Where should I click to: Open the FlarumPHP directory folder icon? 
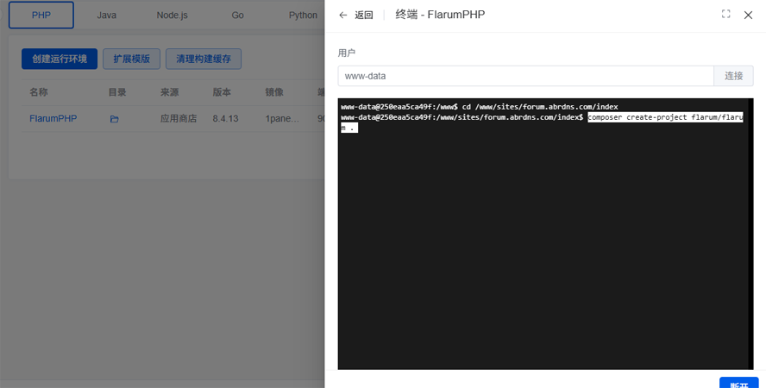(115, 119)
